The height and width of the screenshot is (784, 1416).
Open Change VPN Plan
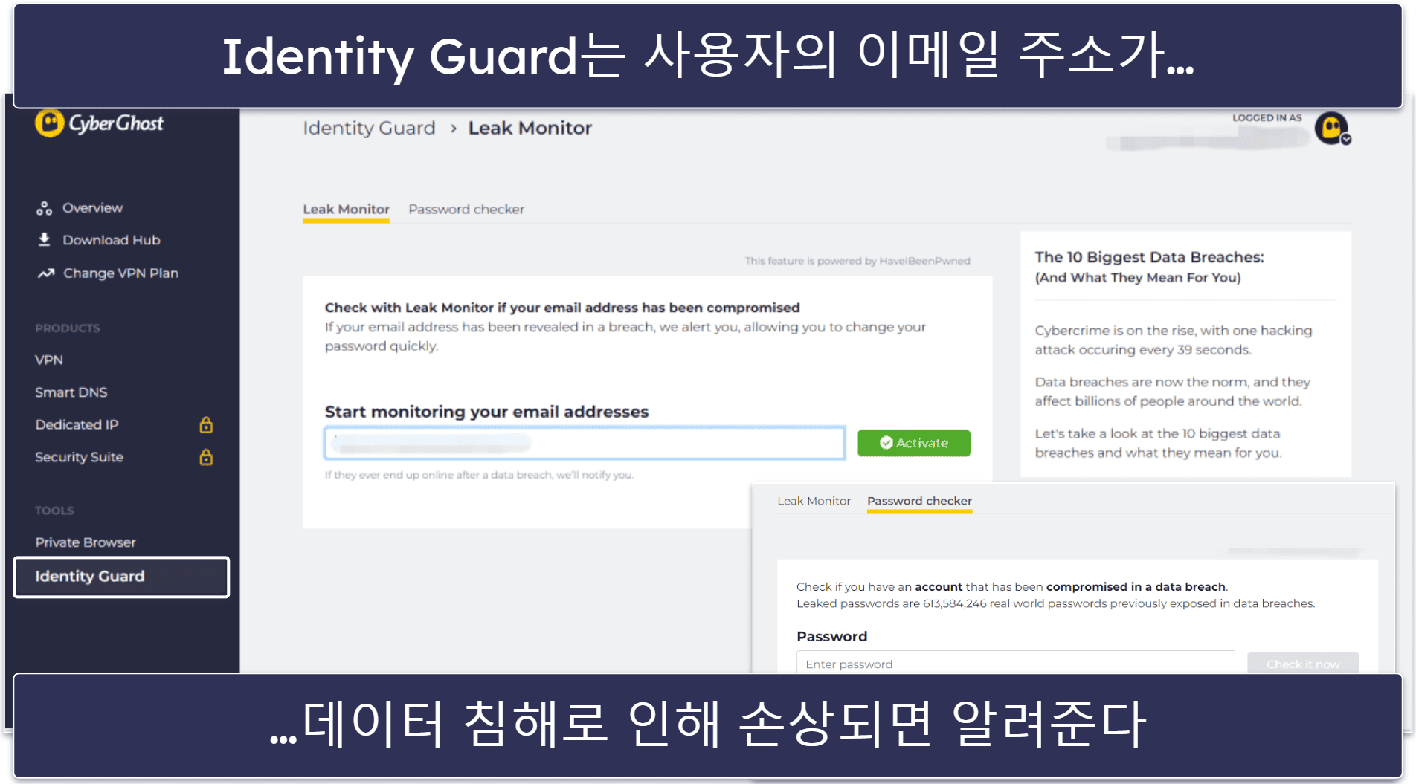pos(120,273)
